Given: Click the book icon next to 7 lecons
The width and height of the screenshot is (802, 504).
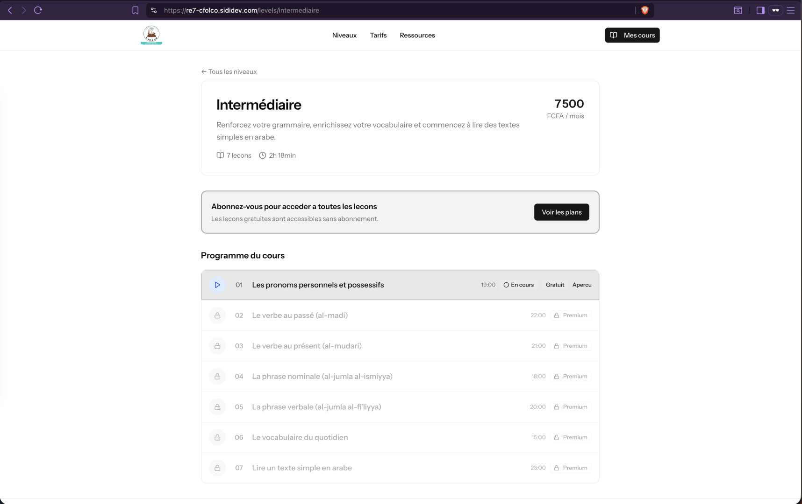Looking at the screenshot, I should point(220,155).
